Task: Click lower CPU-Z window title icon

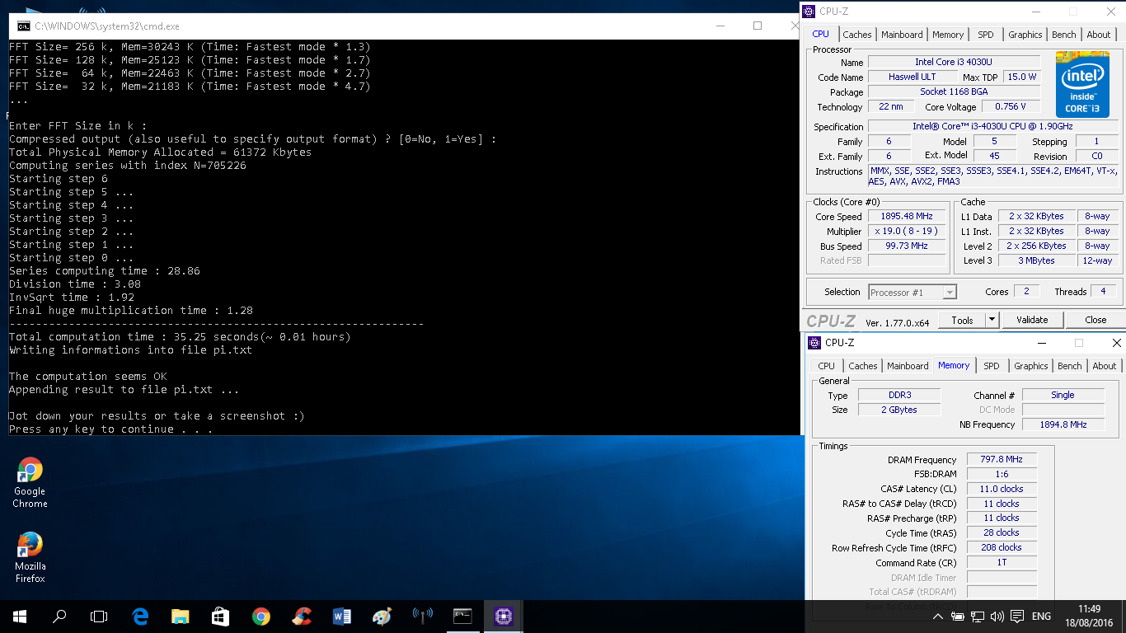Action: point(814,343)
